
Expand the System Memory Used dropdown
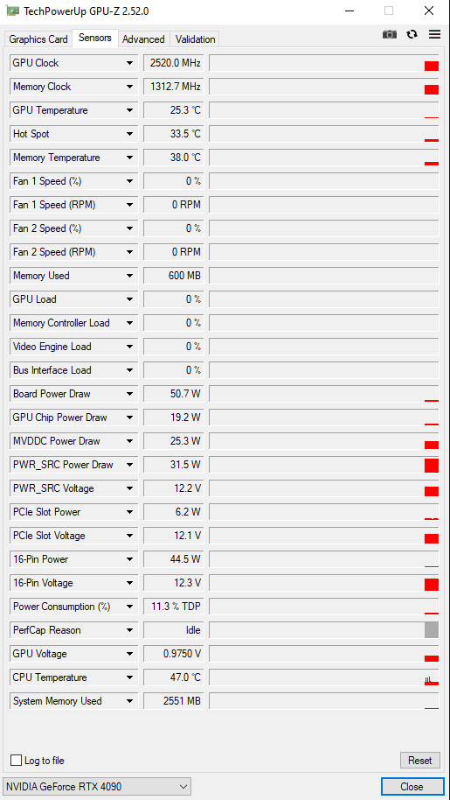tap(130, 701)
